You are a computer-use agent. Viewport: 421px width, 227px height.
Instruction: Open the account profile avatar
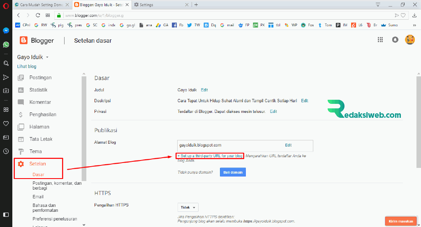tap(410, 40)
